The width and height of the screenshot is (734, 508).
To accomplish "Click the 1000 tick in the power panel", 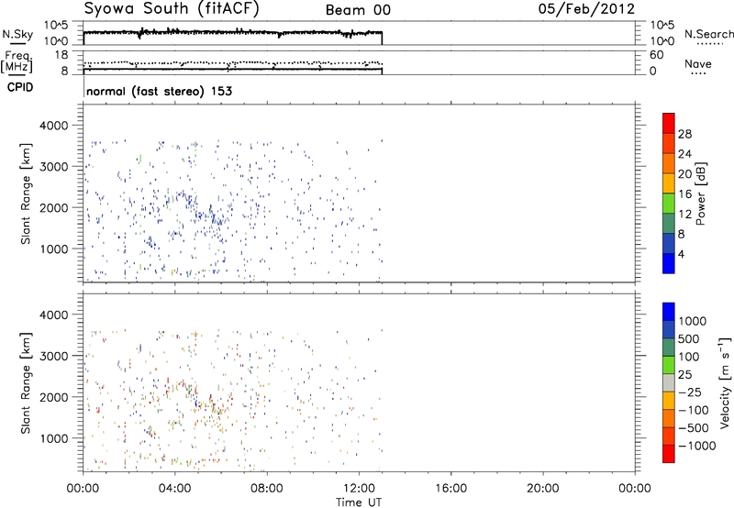I will [54, 248].
